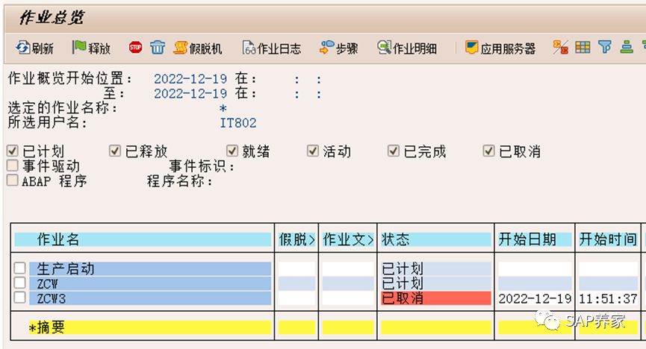Image resolution: width=646 pixels, height=349 pixels.
Task: Click the 至 end date 2022-12-19
Action: 190,93
